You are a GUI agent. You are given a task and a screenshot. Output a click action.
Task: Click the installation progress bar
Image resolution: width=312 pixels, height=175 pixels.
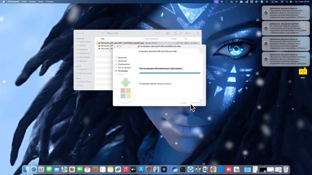(170, 73)
